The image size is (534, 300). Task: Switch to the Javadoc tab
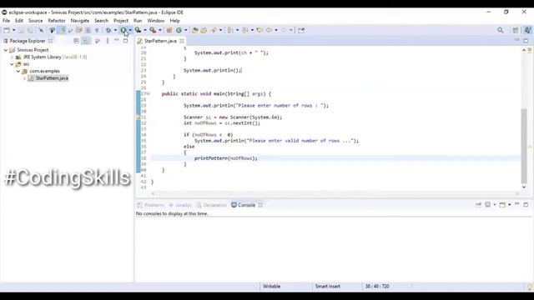pyautogui.click(x=180, y=205)
